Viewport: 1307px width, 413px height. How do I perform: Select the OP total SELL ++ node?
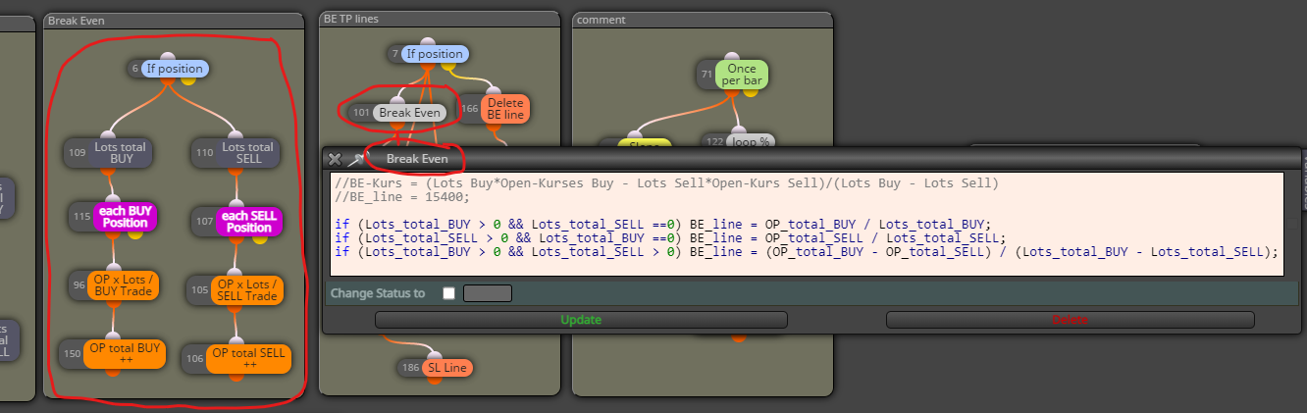click(236, 358)
